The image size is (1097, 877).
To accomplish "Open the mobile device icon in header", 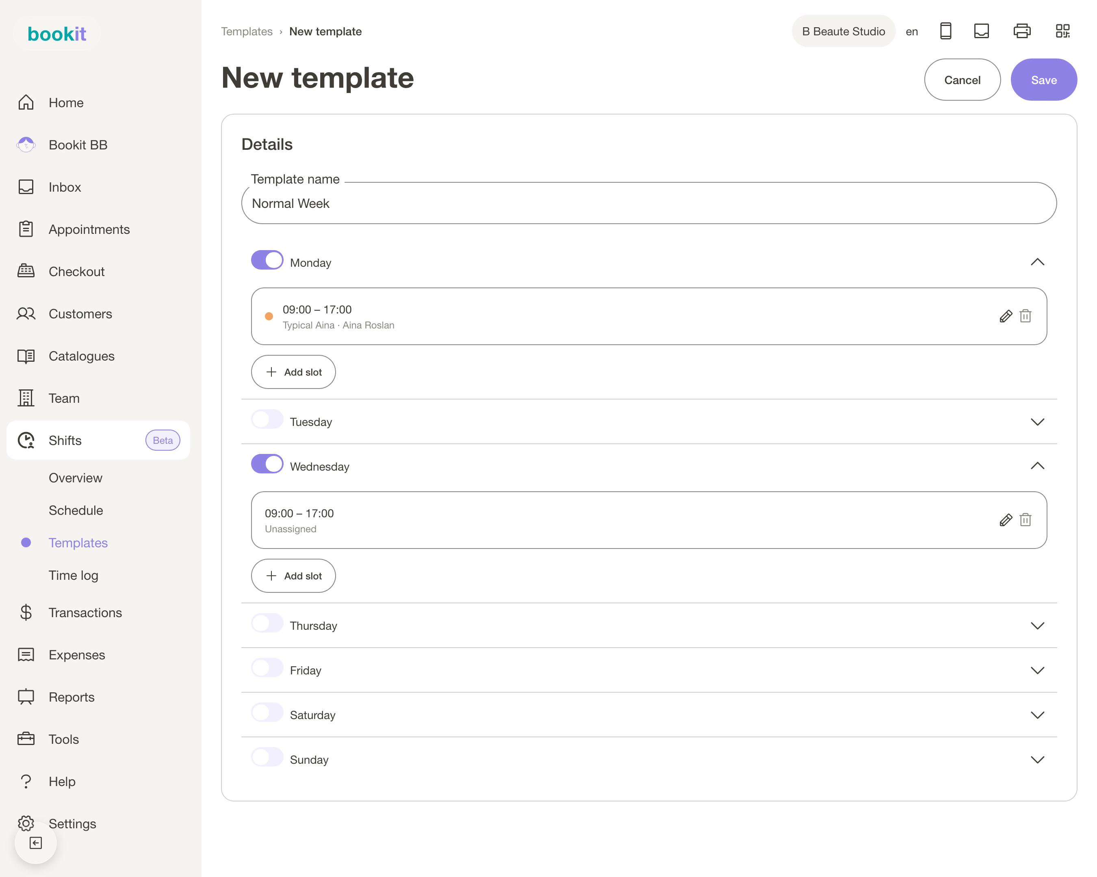I will pyautogui.click(x=945, y=31).
